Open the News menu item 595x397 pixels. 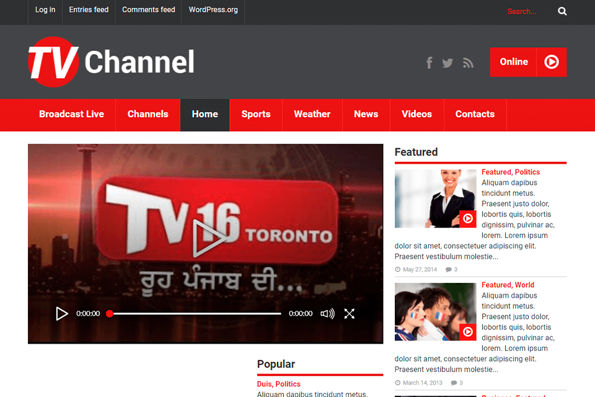pos(366,114)
